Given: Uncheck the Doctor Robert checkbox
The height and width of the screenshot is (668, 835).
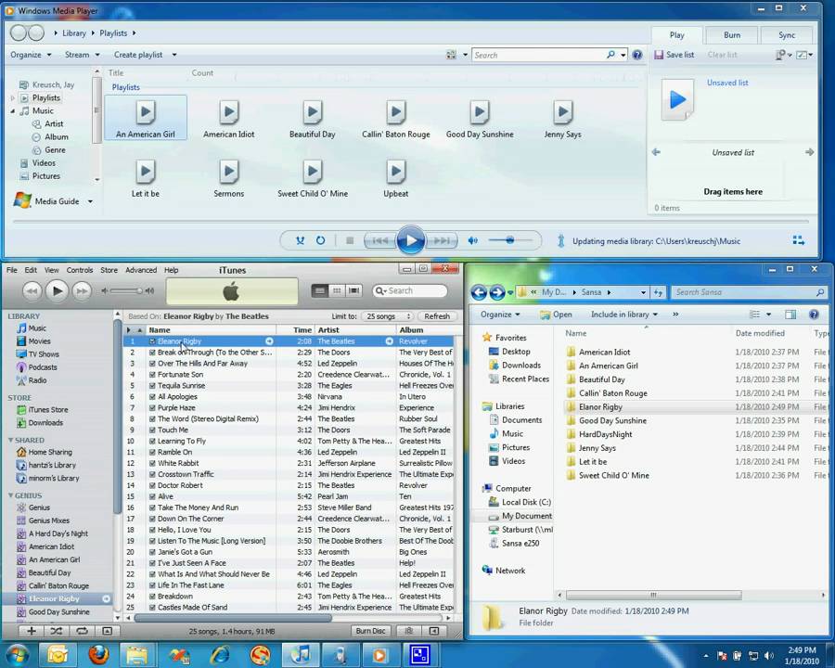Looking at the screenshot, I should tap(152, 486).
